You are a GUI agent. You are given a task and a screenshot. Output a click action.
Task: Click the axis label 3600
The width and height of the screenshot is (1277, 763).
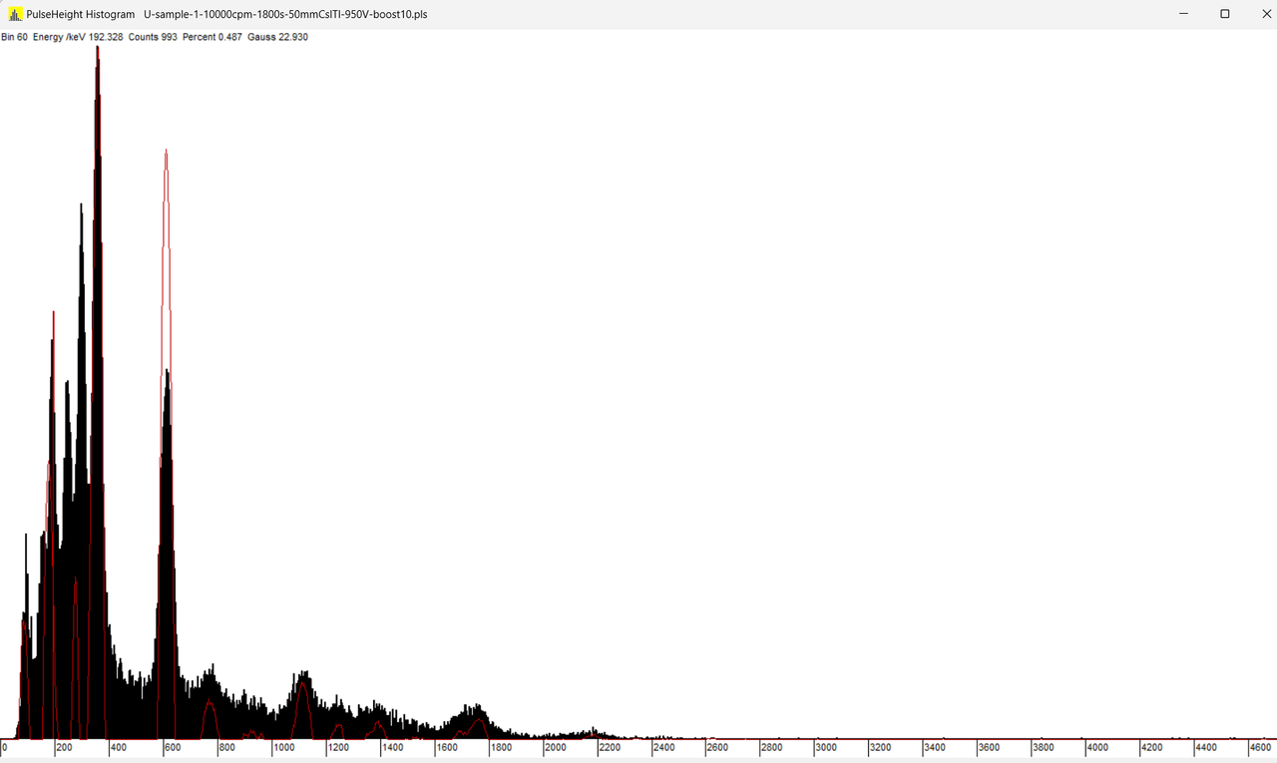[x=989, y=747]
